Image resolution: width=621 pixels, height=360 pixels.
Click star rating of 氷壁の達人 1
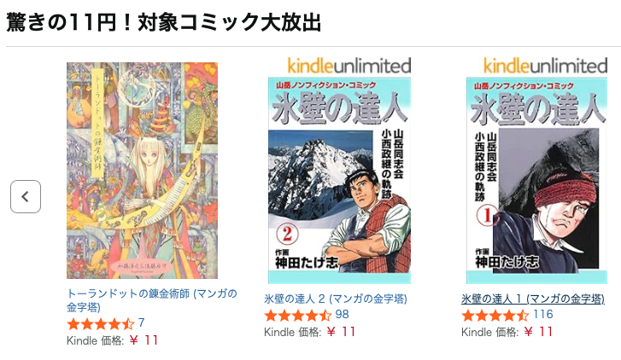click(x=495, y=316)
